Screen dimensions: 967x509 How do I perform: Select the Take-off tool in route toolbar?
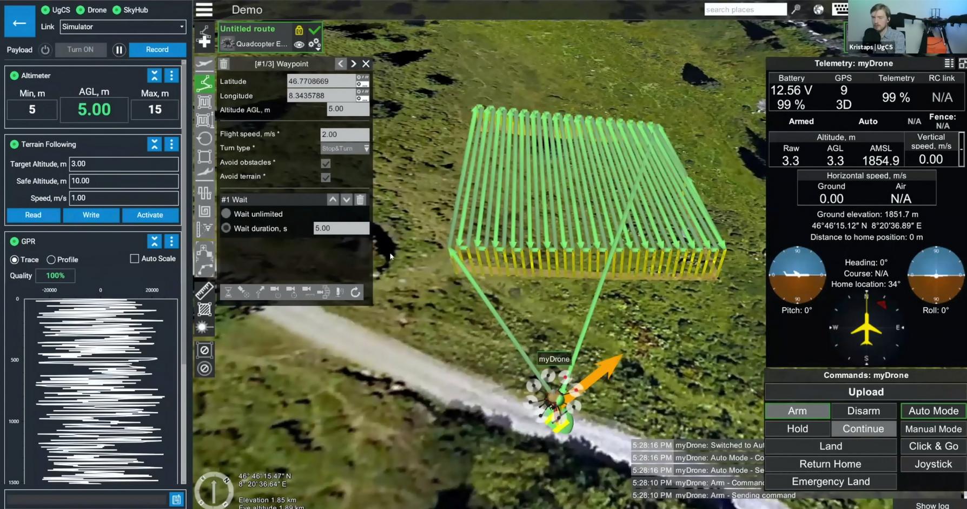point(204,64)
